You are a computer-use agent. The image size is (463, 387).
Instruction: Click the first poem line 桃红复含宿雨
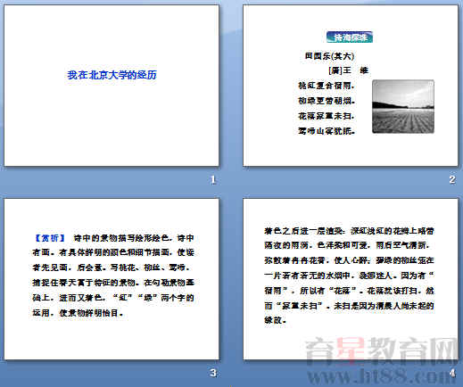pyautogui.click(x=327, y=86)
